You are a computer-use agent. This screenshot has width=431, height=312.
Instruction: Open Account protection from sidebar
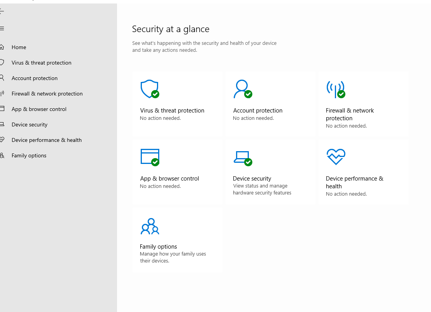(x=34, y=78)
